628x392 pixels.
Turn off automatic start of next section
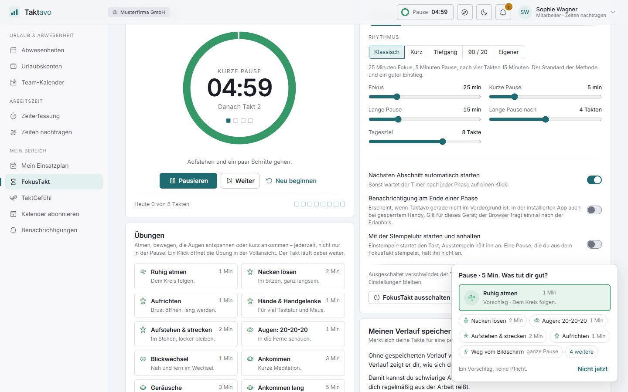(x=594, y=180)
